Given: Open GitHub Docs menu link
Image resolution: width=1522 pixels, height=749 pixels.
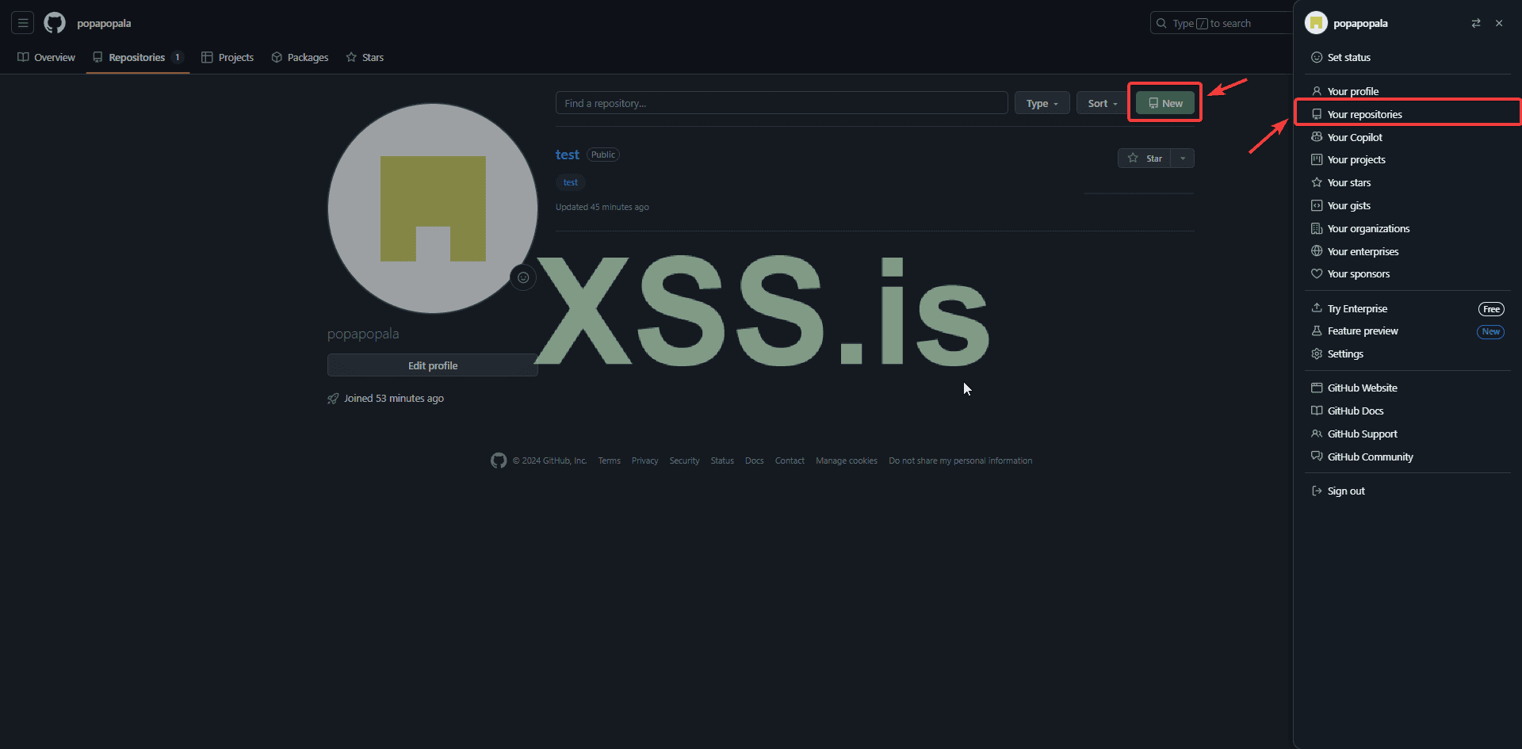Looking at the screenshot, I should [1407, 411].
